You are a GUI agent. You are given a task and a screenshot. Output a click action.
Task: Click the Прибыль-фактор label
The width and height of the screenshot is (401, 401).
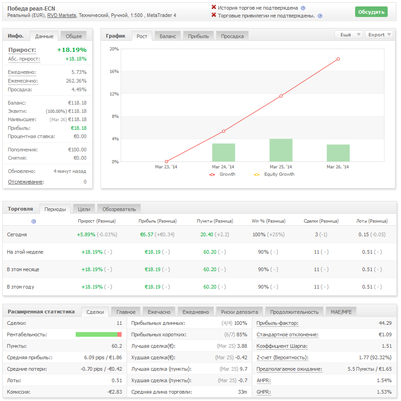click(277, 323)
